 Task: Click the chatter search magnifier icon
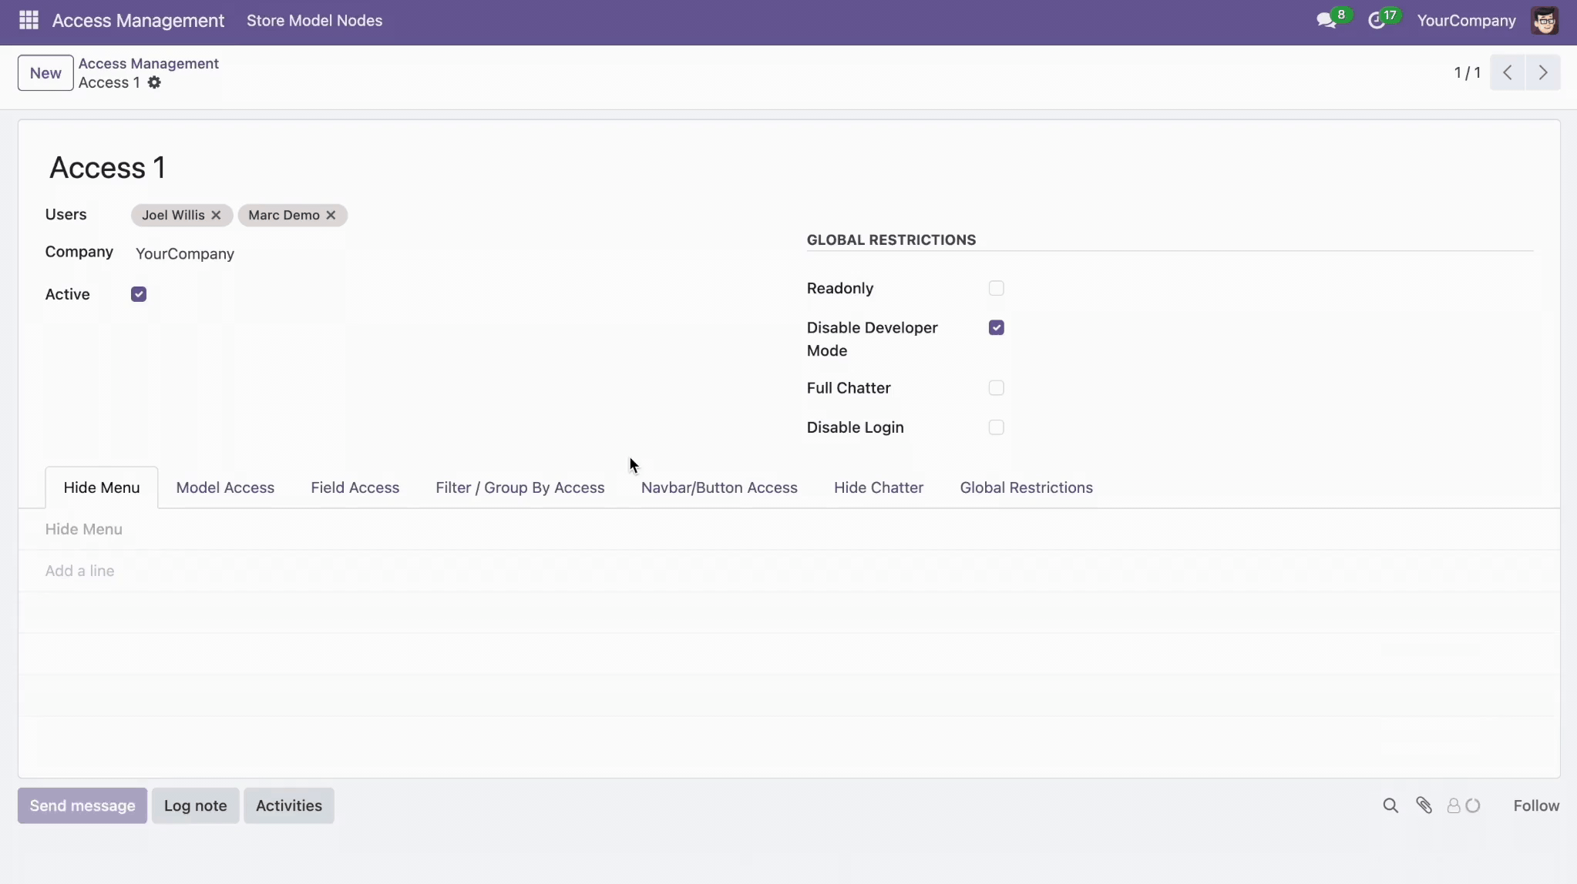click(x=1390, y=805)
